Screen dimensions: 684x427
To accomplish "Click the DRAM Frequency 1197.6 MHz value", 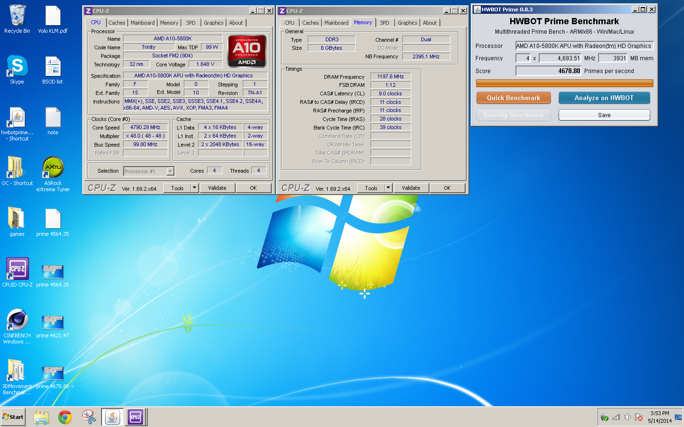I will click(390, 76).
